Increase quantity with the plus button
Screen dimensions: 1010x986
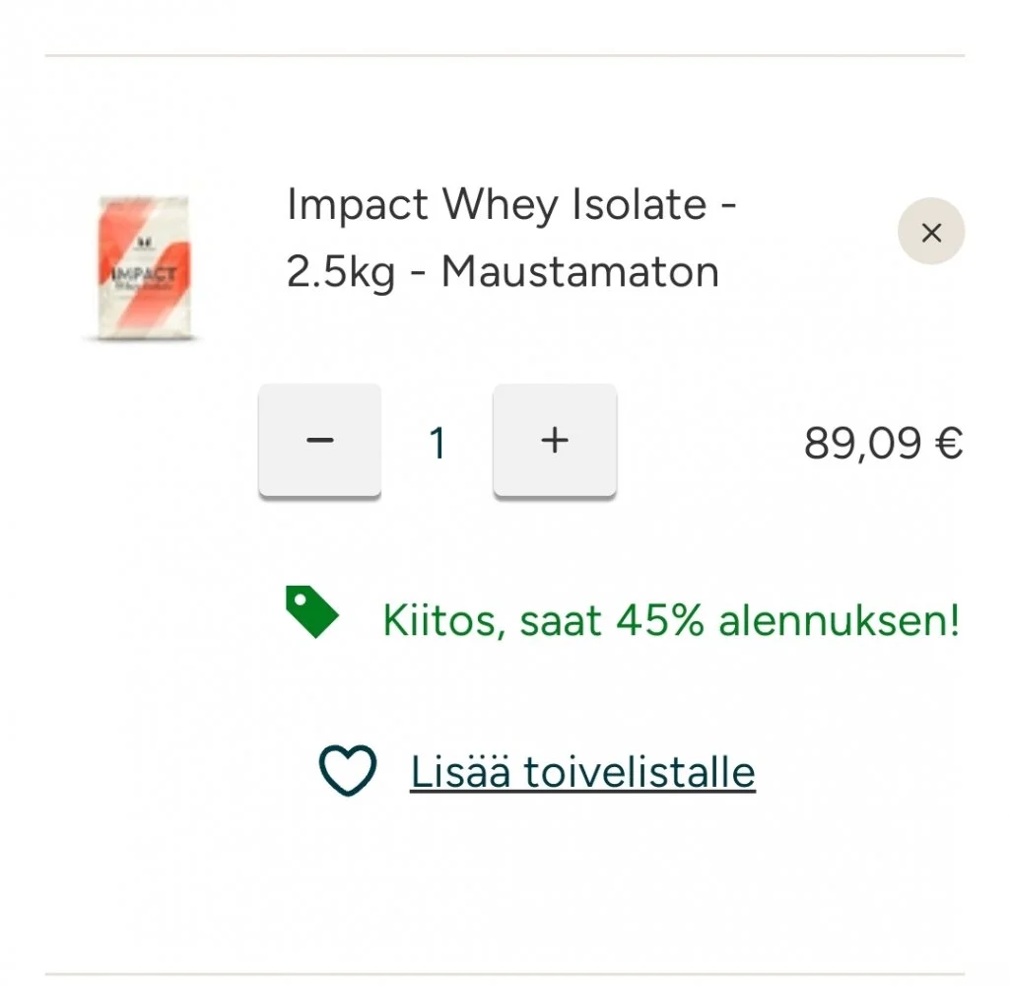[555, 440]
